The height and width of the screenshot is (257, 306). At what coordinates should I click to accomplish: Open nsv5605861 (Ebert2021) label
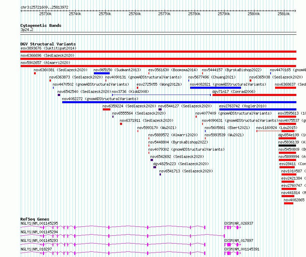[227, 128]
